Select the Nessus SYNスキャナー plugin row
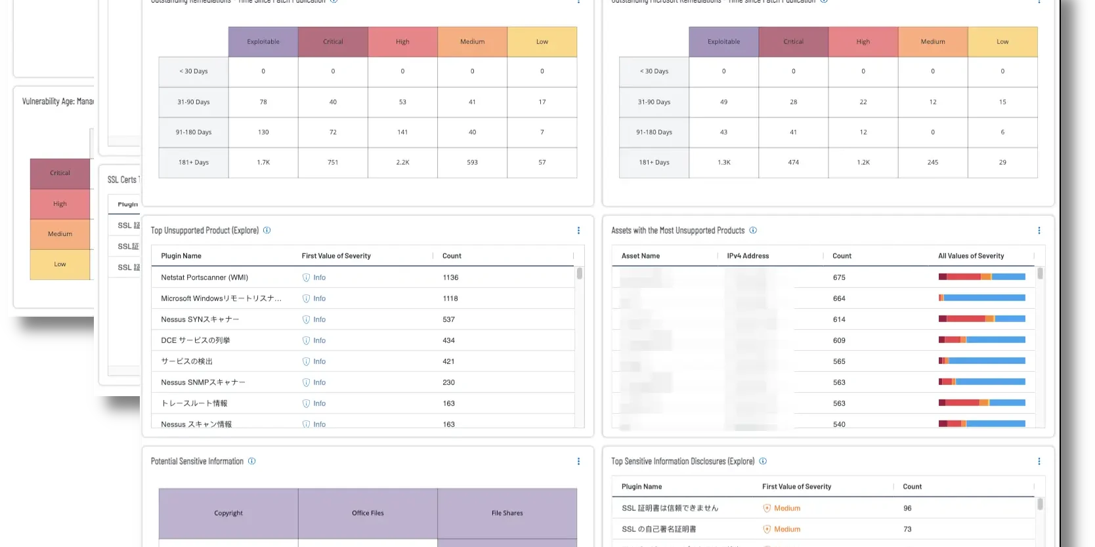Viewport: 1095px width, 547px height. click(x=363, y=319)
